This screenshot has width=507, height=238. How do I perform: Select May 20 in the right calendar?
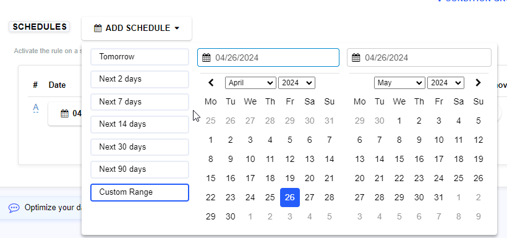(x=360, y=178)
